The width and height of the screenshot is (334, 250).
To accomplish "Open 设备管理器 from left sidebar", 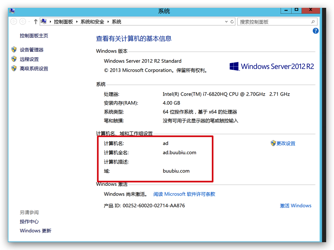I will [x=31, y=50].
